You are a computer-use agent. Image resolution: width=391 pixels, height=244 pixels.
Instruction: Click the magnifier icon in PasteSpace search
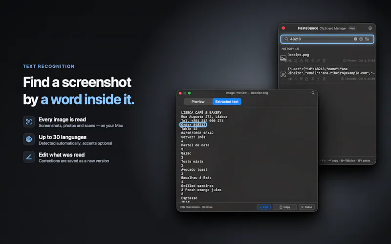[286, 39]
